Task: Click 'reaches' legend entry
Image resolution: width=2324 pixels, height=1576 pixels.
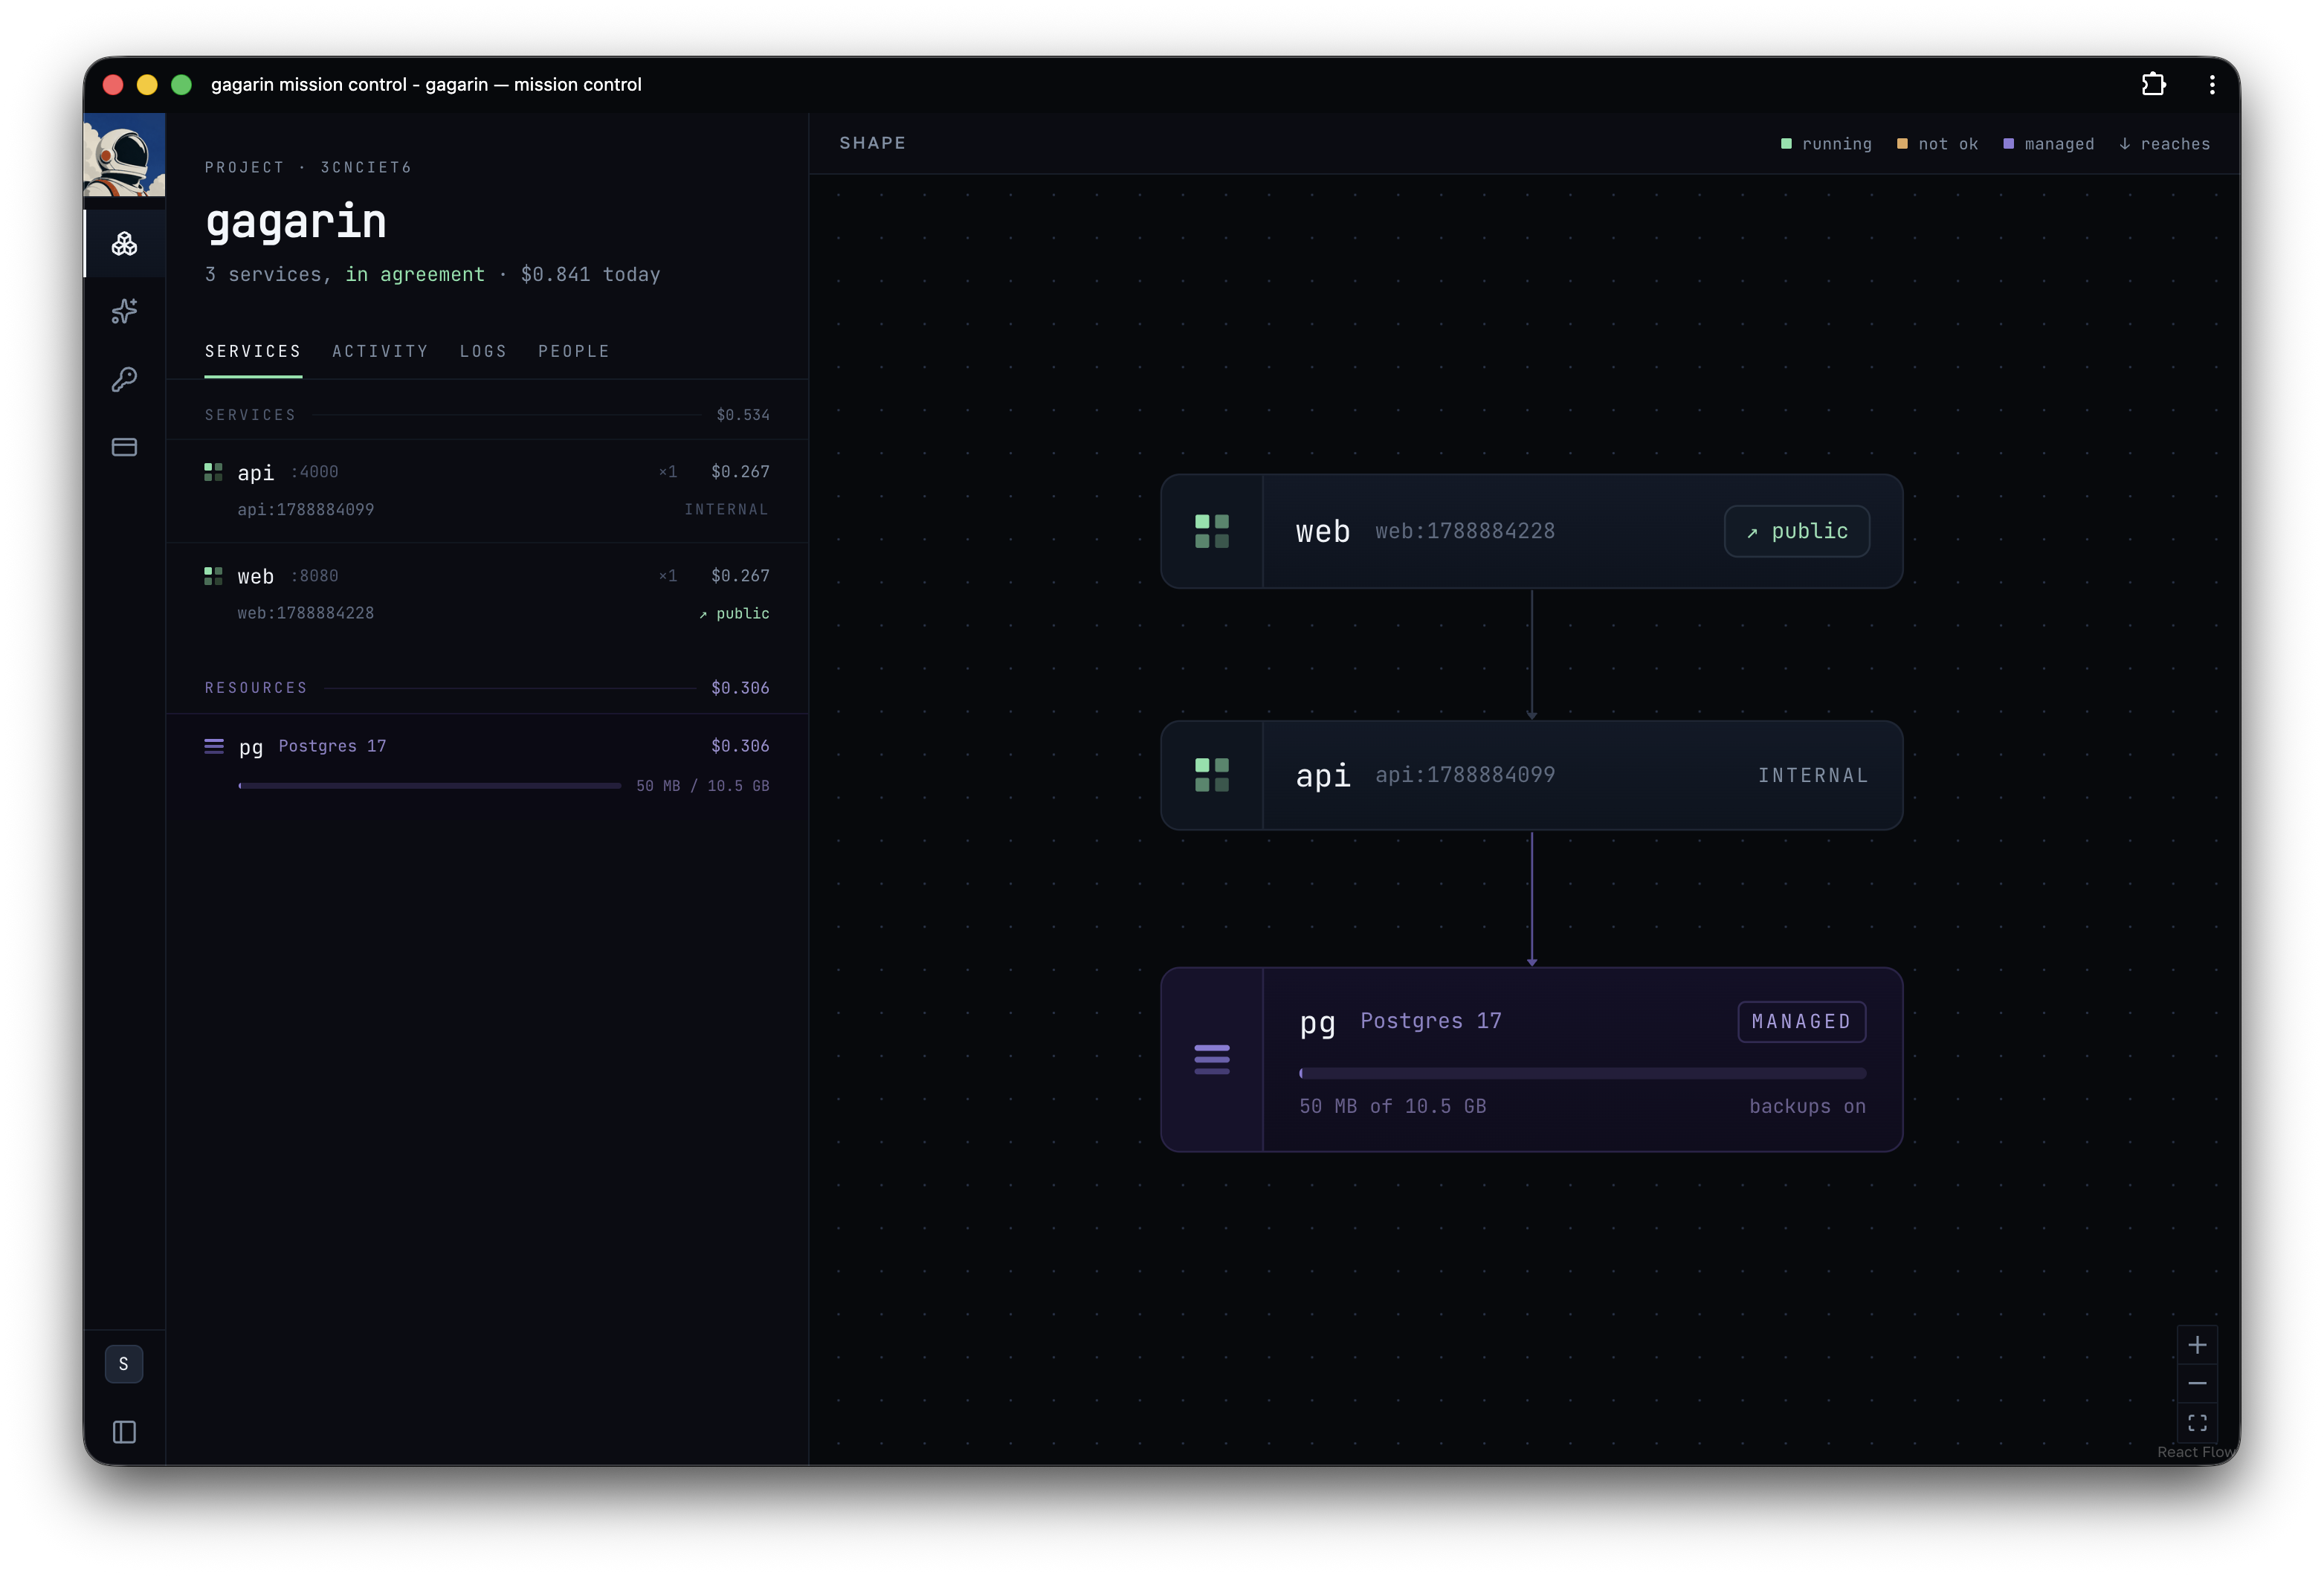Action: (2164, 144)
